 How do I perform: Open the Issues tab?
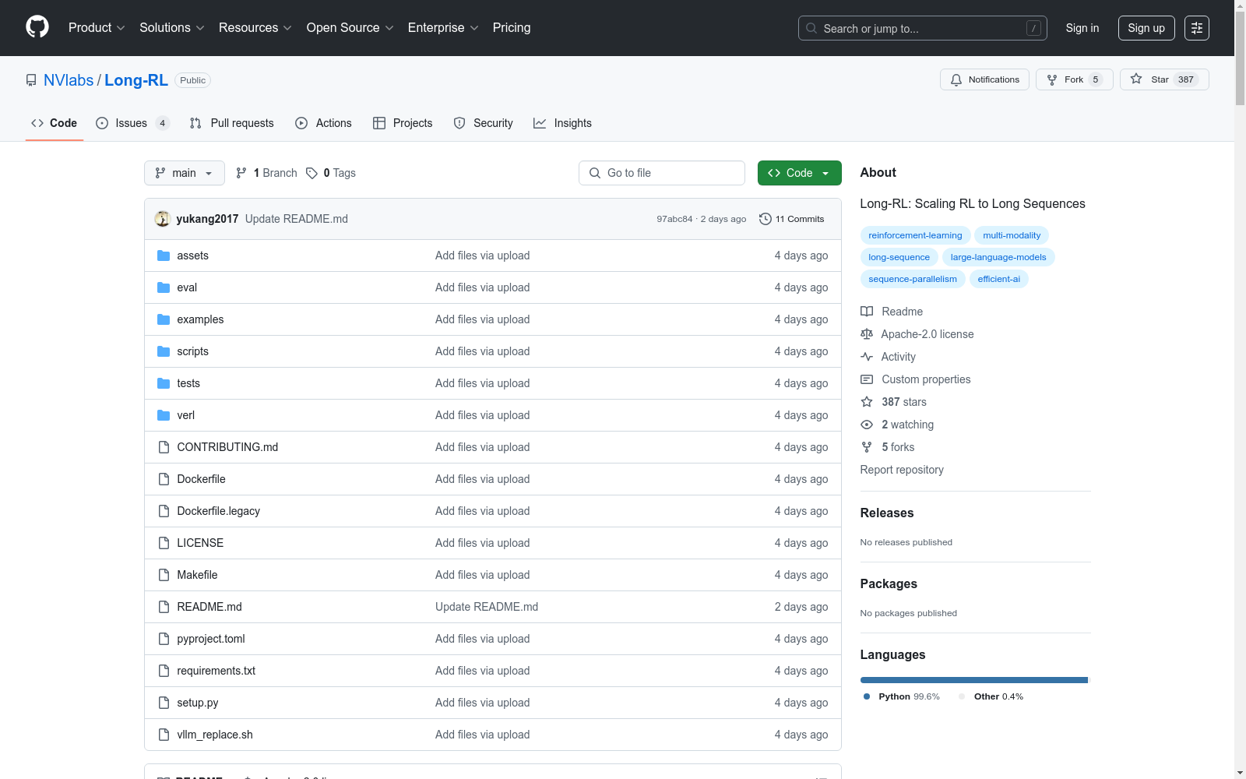(133, 123)
